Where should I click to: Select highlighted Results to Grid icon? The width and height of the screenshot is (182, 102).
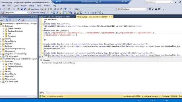[78, 12]
